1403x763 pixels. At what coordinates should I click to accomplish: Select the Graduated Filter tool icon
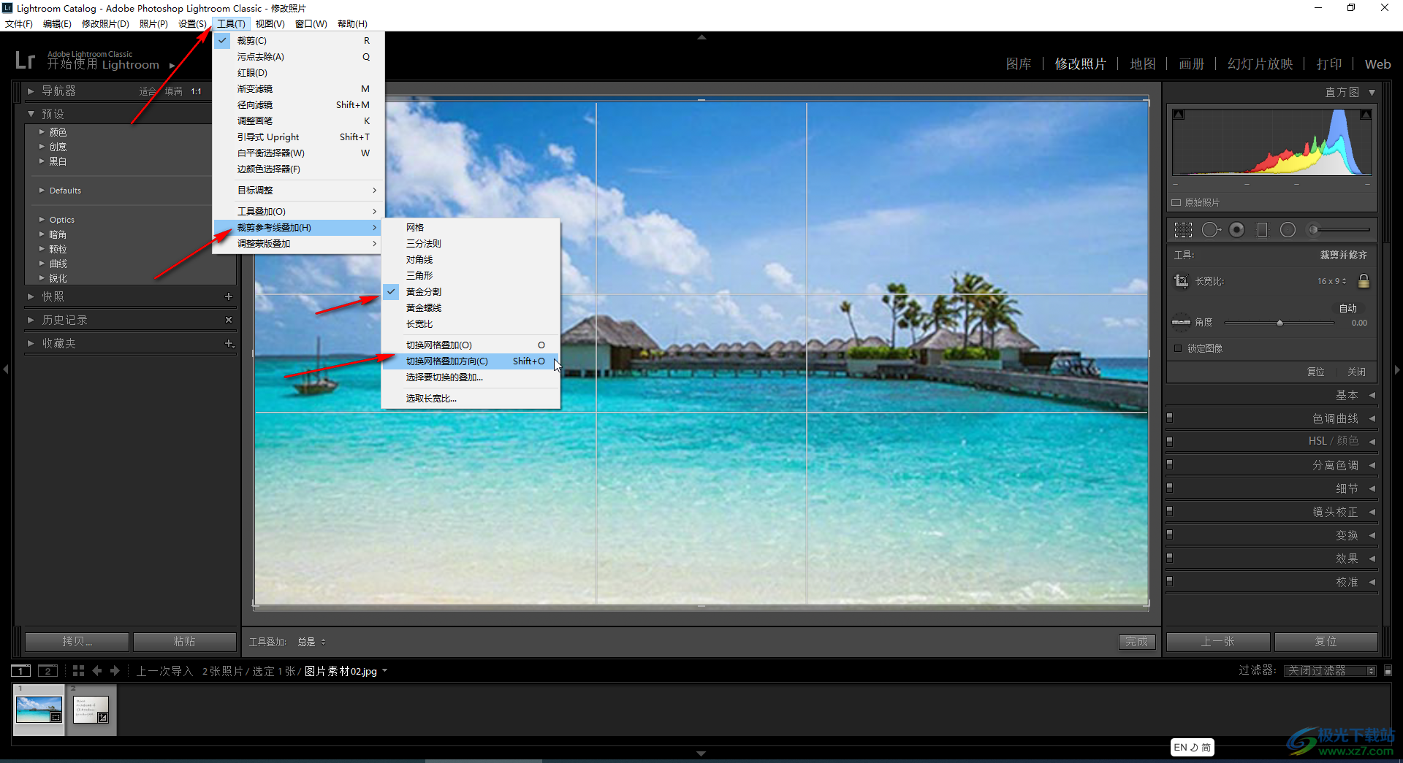(x=1262, y=230)
